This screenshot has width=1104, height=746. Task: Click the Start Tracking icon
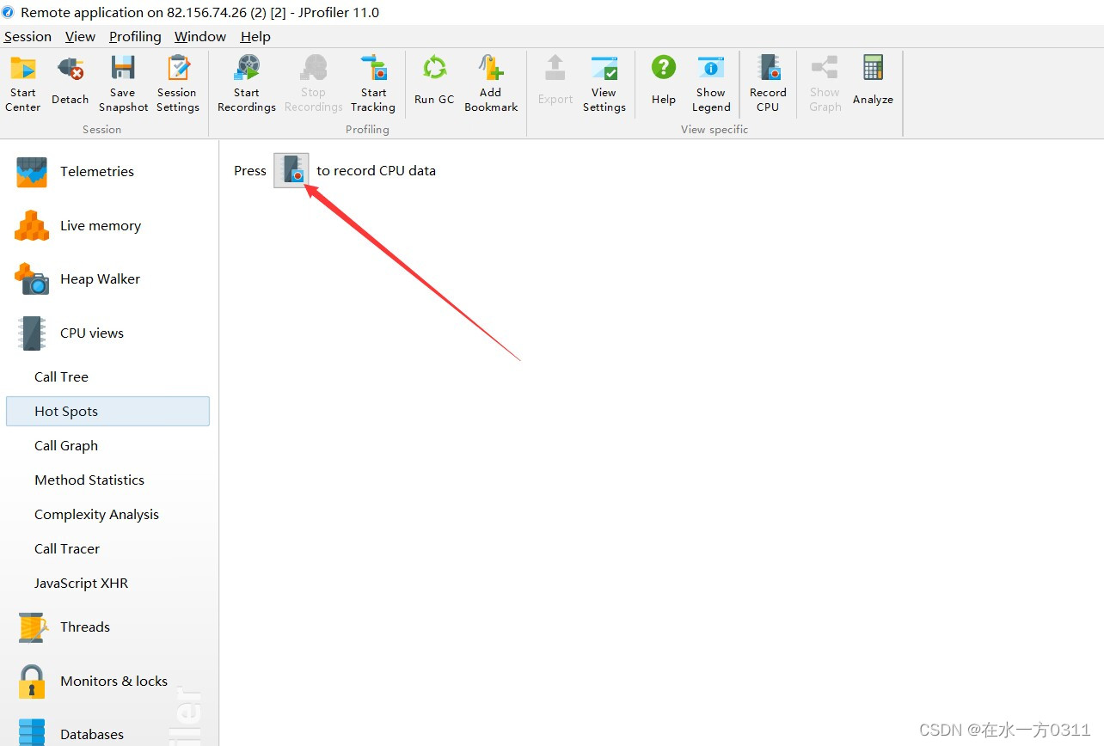point(373,83)
